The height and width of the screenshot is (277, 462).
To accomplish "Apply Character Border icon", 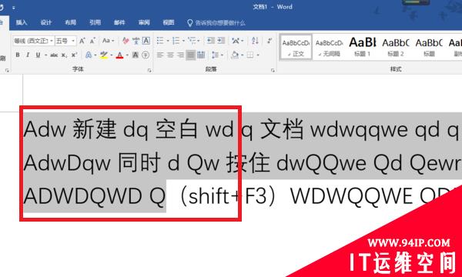I will click(x=146, y=41).
